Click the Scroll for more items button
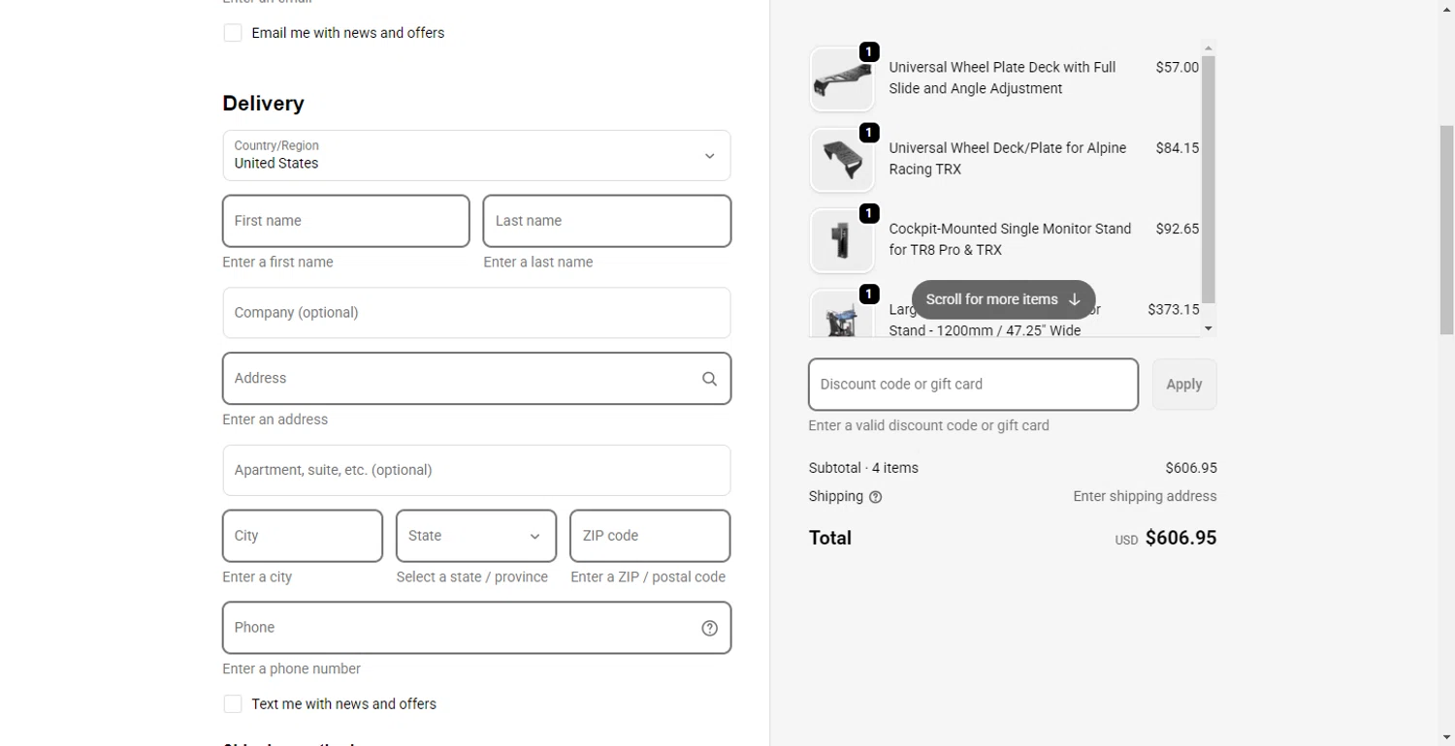Viewport: 1455px width, 746px height. click(1003, 299)
